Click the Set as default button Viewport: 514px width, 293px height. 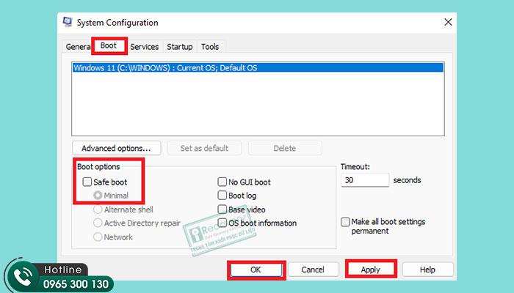pyautogui.click(x=204, y=148)
